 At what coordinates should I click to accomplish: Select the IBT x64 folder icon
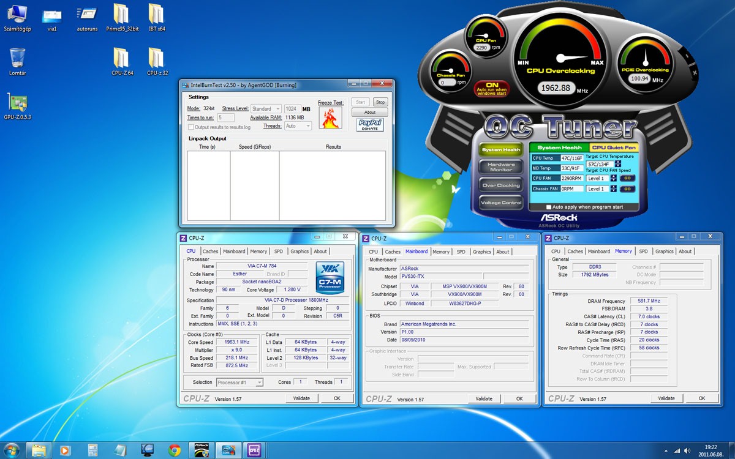tap(157, 17)
